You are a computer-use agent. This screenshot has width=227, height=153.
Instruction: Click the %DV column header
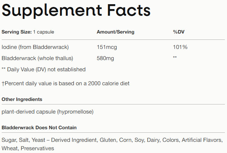pos(179,32)
